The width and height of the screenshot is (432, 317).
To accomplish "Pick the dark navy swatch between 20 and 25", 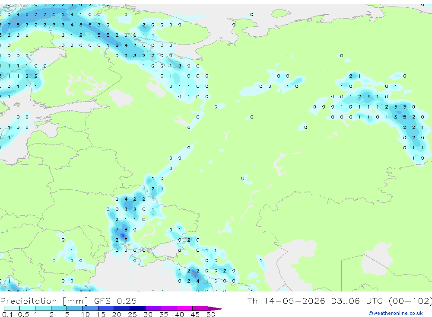I will click(x=122, y=308).
